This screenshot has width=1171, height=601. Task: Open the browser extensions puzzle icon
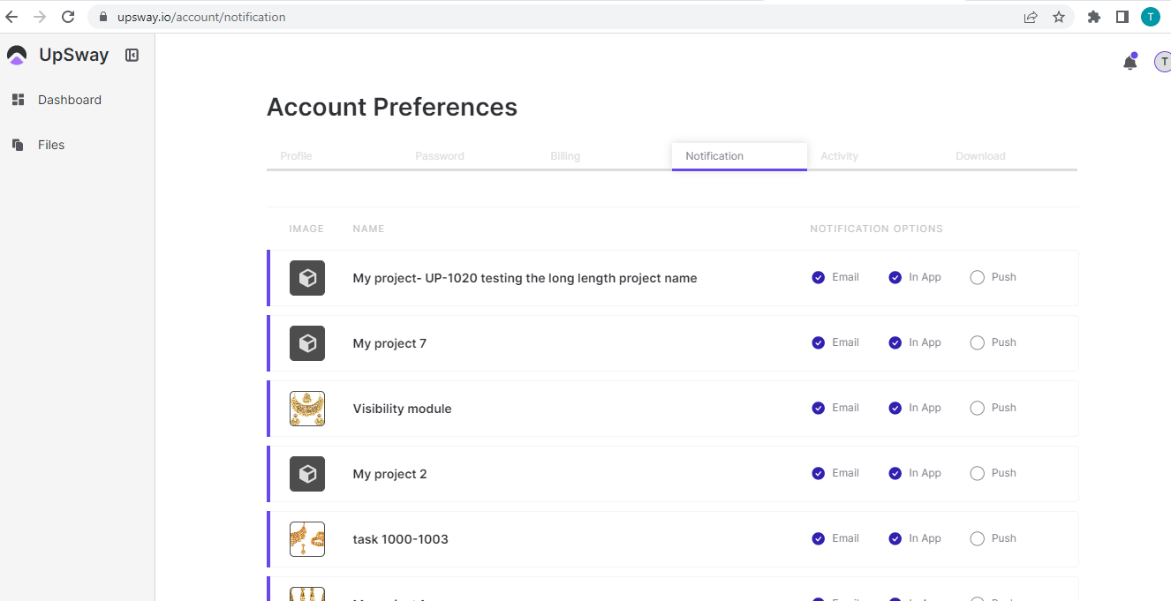click(x=1094, y=17)
